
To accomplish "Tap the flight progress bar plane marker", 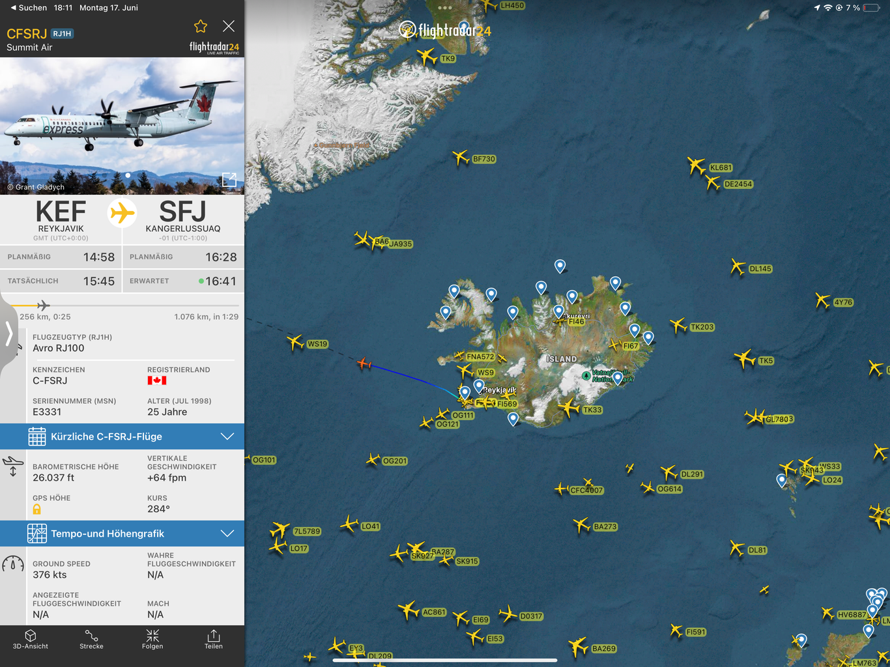I will click(x=43, y=305).
